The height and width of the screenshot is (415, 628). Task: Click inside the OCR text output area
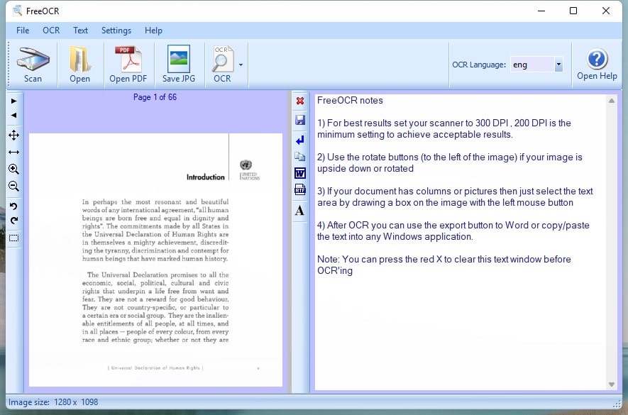point(461,242)
